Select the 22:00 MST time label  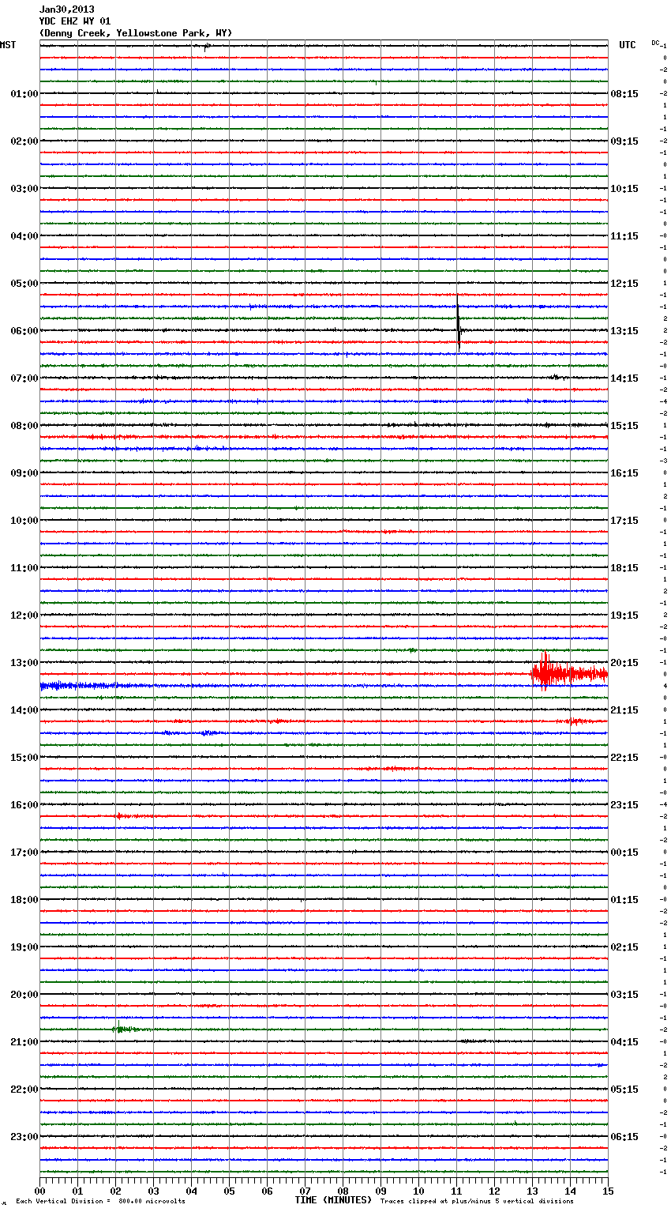tap(24, 1090)
